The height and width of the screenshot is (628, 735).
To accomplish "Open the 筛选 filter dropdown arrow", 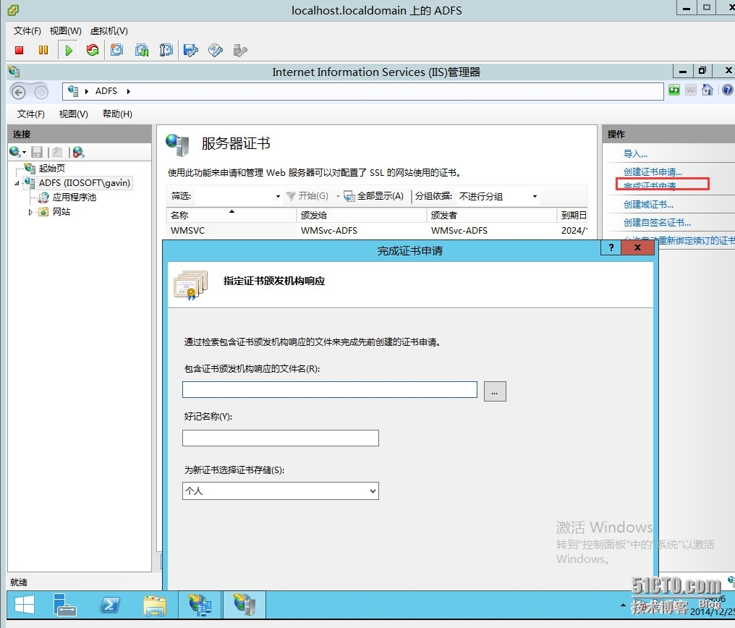I will [278, 196].
